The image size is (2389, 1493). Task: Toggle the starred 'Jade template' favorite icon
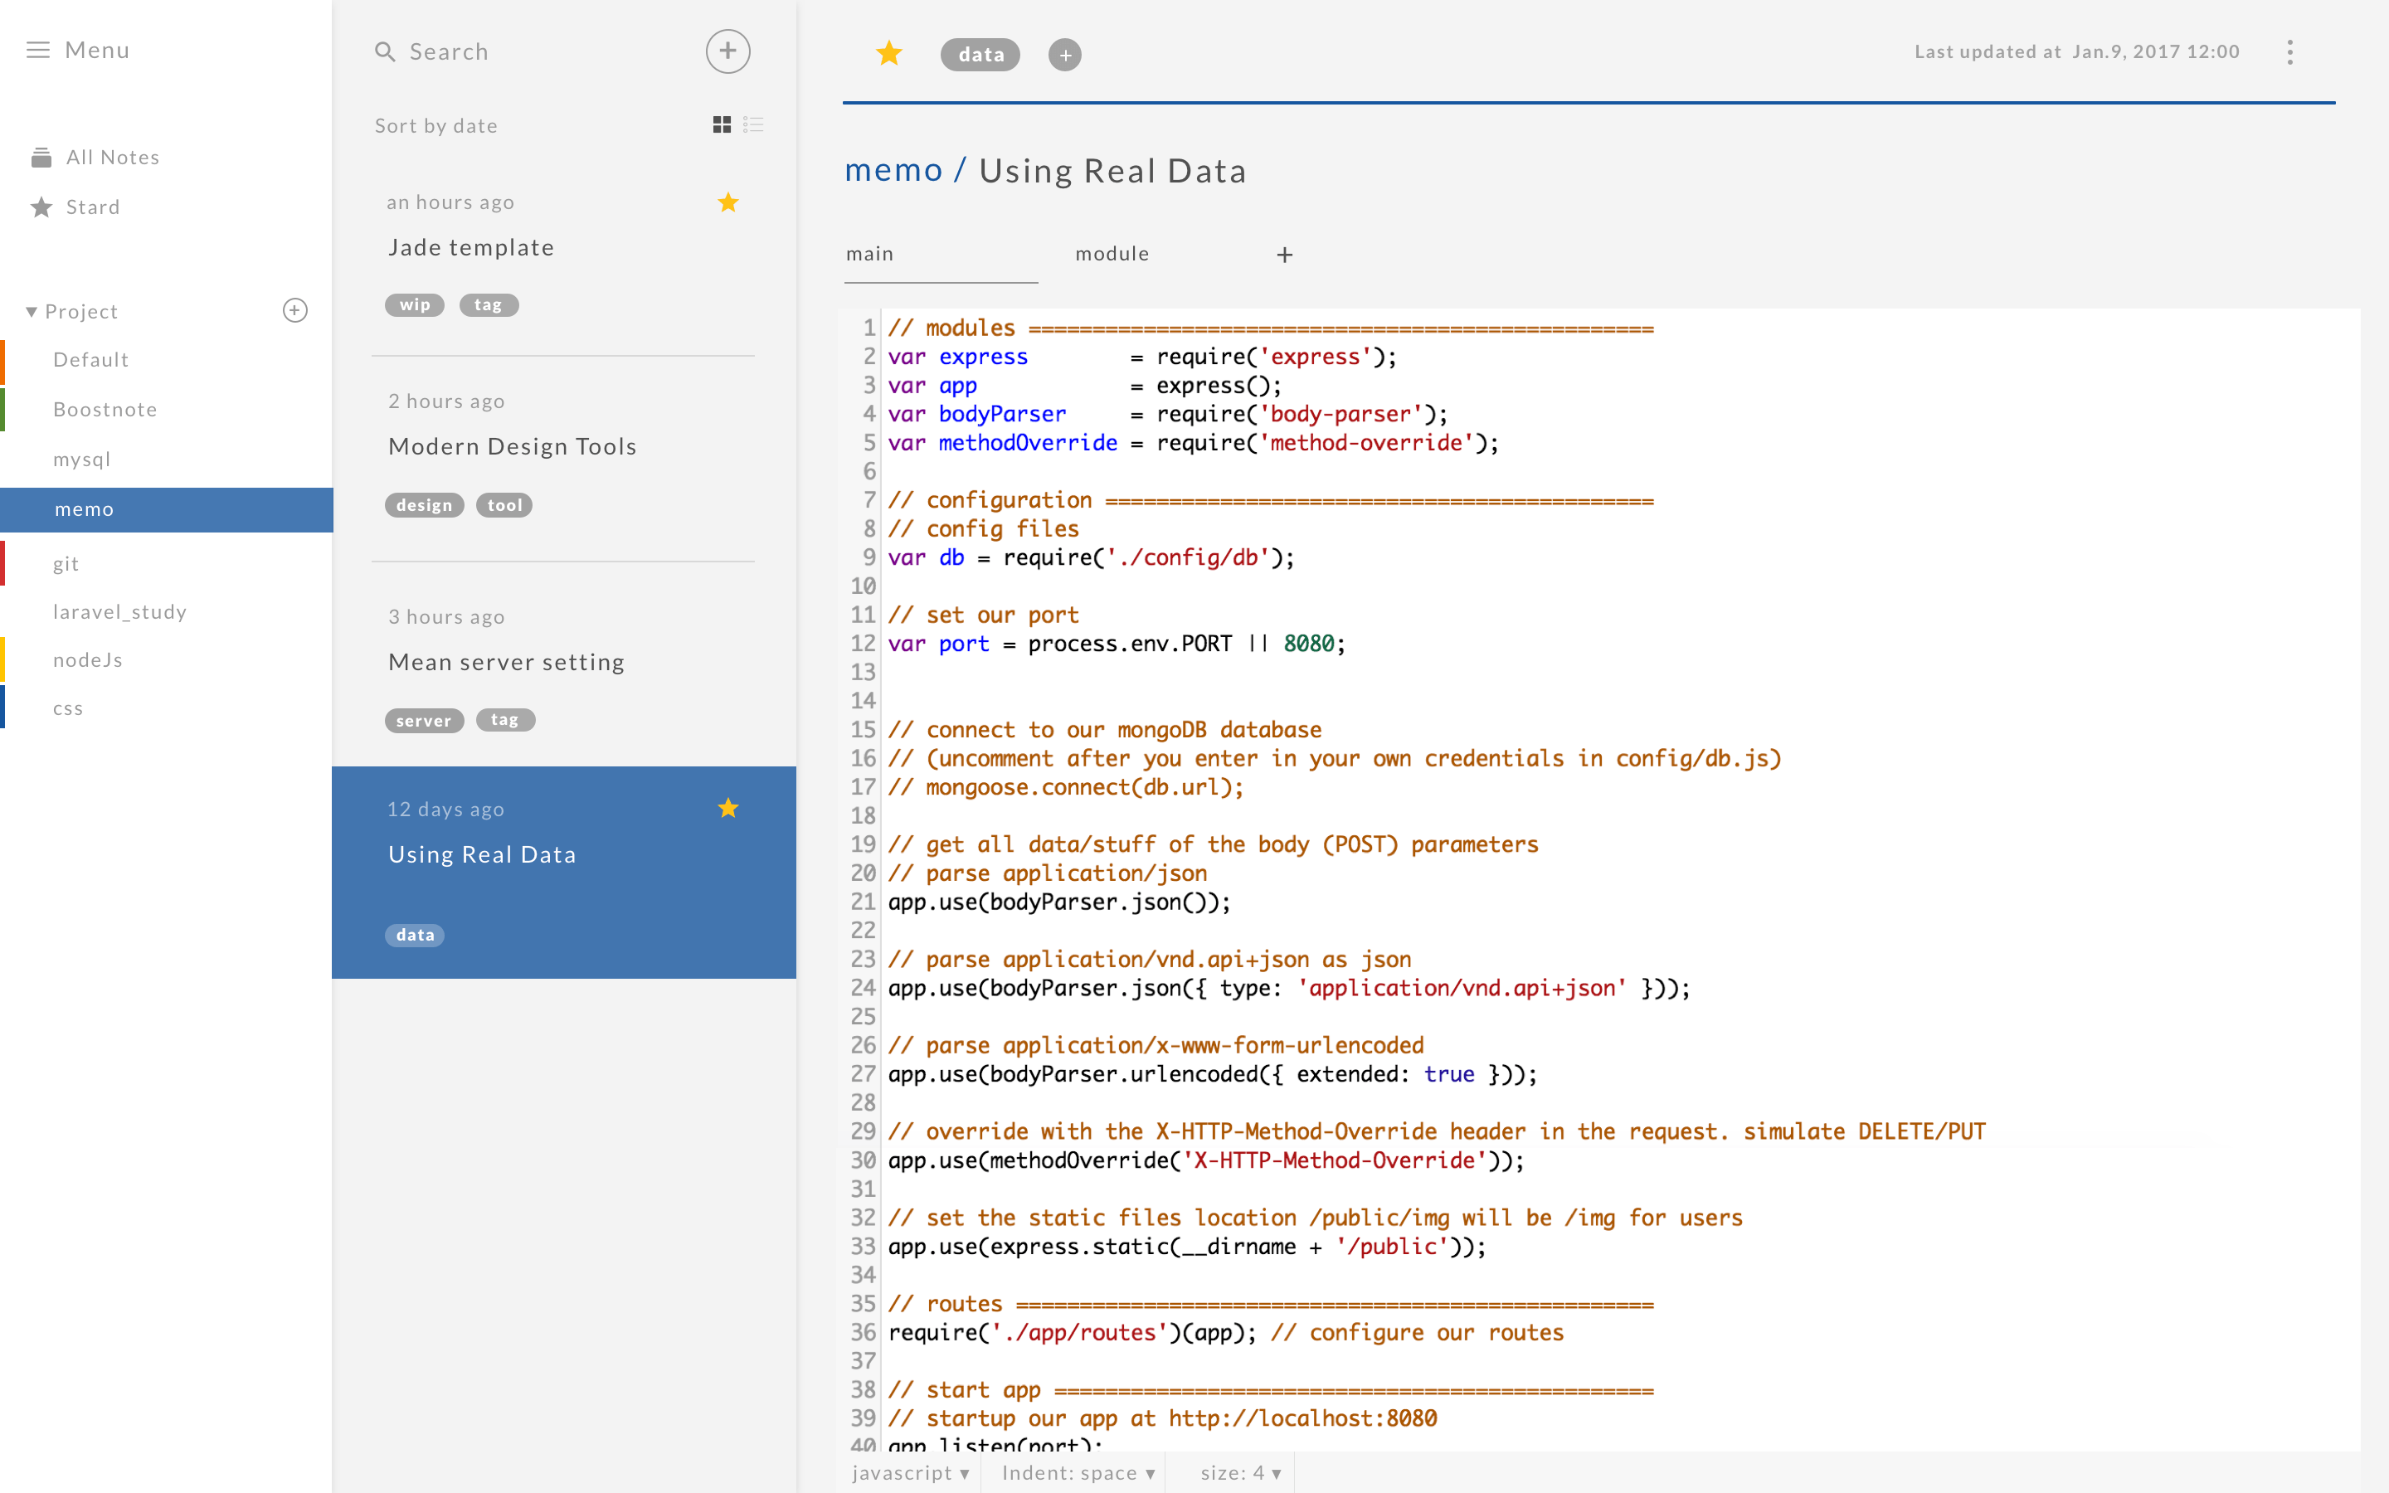pos(729,203)
